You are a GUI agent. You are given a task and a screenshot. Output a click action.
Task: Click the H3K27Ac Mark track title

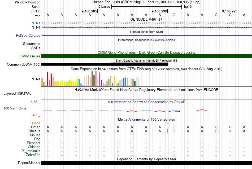point(146,90)
